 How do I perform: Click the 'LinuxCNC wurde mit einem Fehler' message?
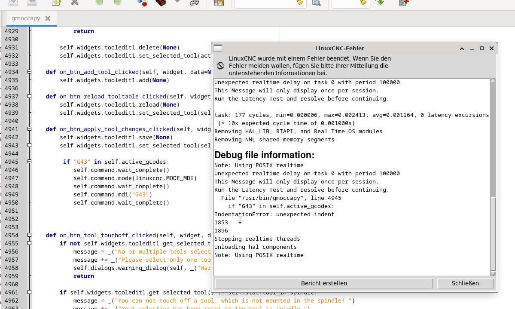310,66
